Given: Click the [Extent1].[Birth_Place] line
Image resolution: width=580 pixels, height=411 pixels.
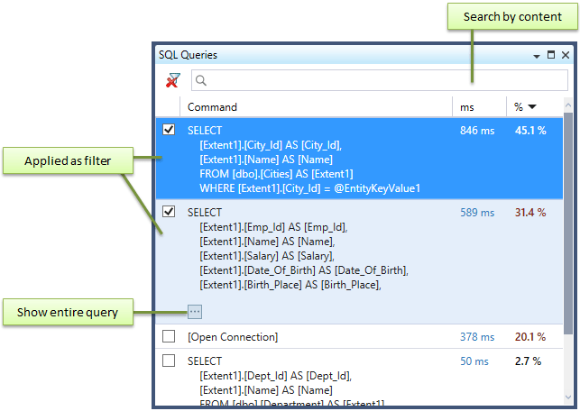Looking at the screenshot, I should tap(290, 285).
